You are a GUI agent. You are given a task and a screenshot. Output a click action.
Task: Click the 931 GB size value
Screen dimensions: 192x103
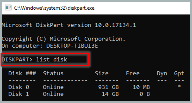coord(109,87)
